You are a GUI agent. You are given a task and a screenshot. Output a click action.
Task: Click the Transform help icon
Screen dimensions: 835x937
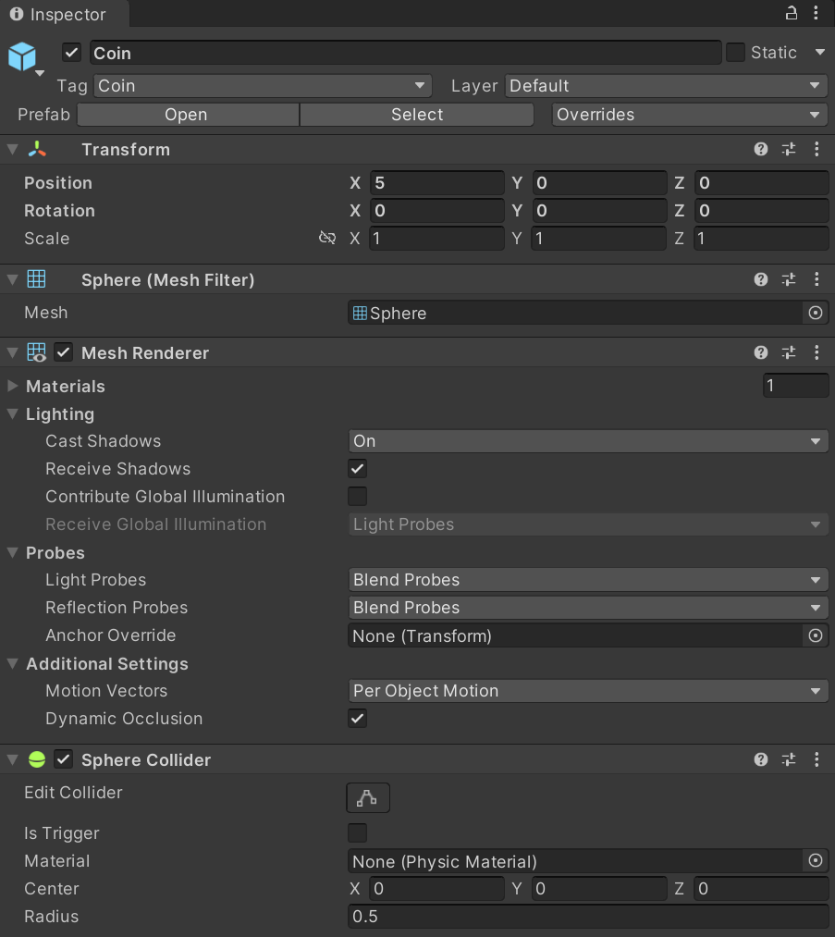760,149
